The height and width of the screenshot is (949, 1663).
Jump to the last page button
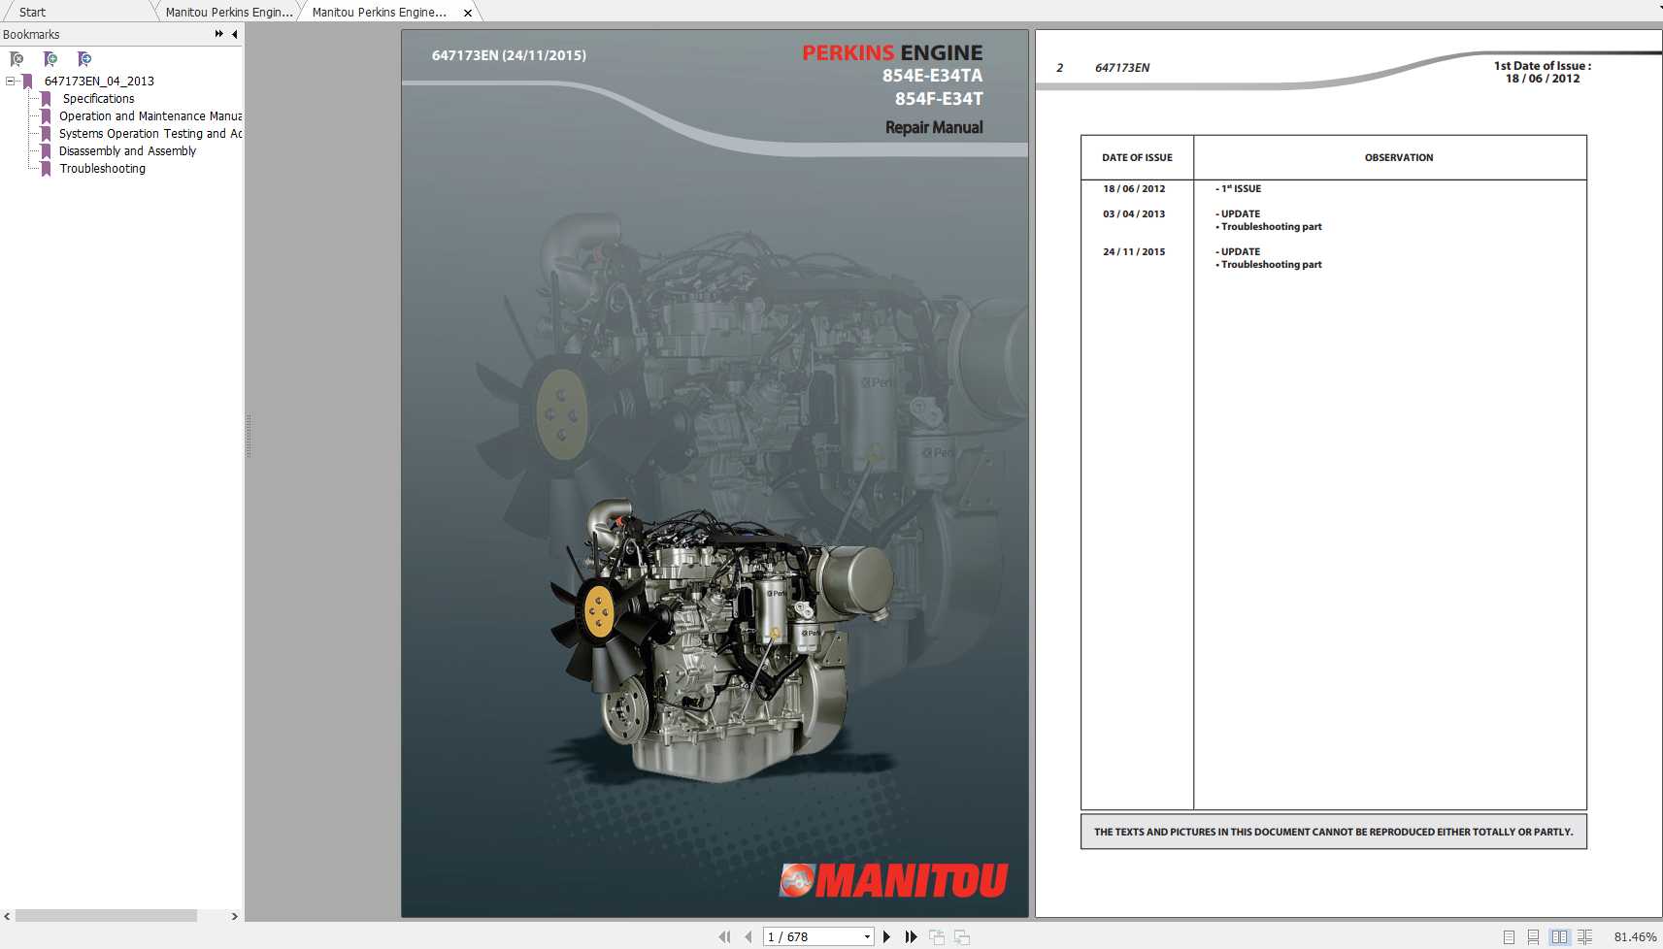tap(911, 936)
